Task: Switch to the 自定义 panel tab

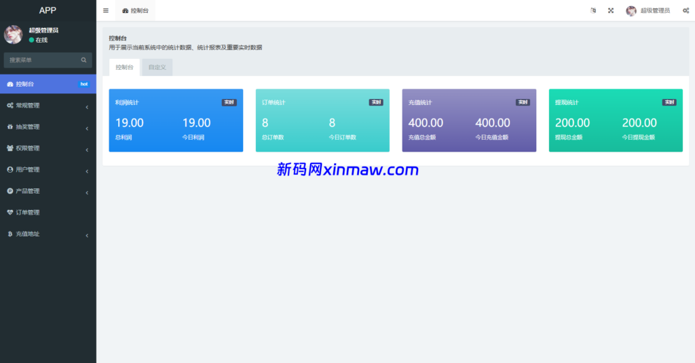Action: (157, 67)
